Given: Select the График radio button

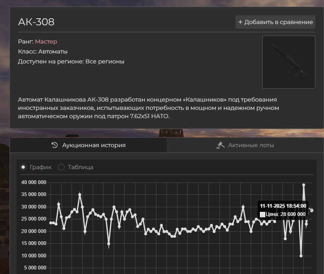Looking at the screenshot, I should point(24,167).
